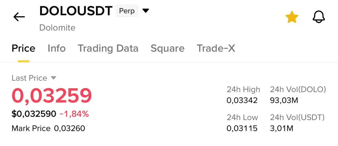Click the DOLOUSDT pair title
Image resolution: width=338 pixels, height=146 pixels.
click(x=76, y=11)
